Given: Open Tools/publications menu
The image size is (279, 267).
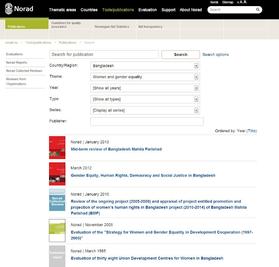Looking at the screenshot, I should (118, 10).
